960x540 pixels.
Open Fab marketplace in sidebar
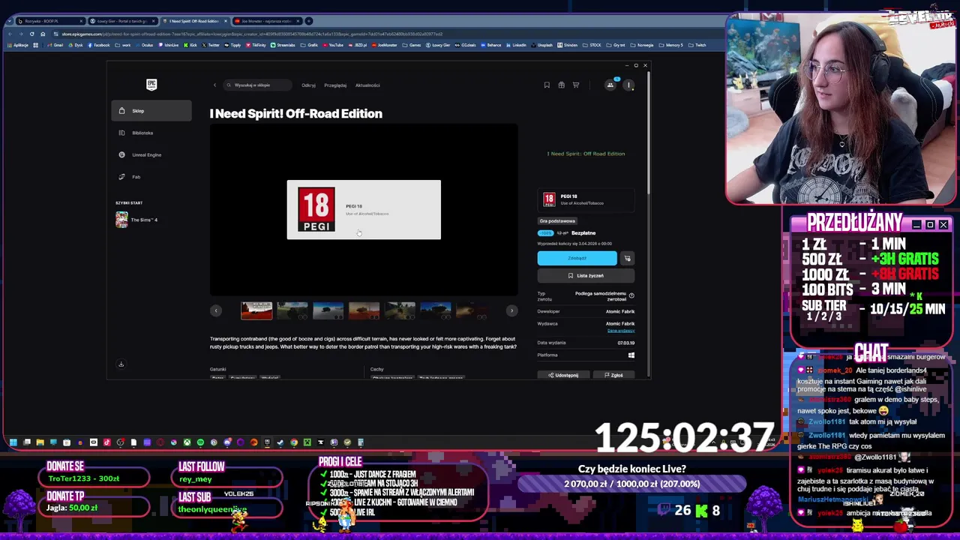[151, 177]
